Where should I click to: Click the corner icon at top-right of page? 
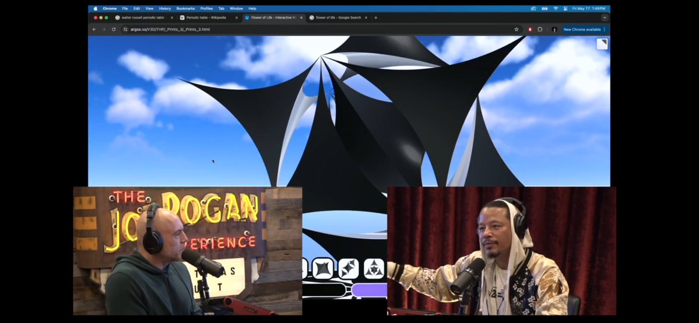tap(602, 44)
